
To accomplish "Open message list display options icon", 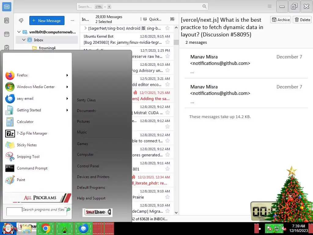I will (172, 19).
